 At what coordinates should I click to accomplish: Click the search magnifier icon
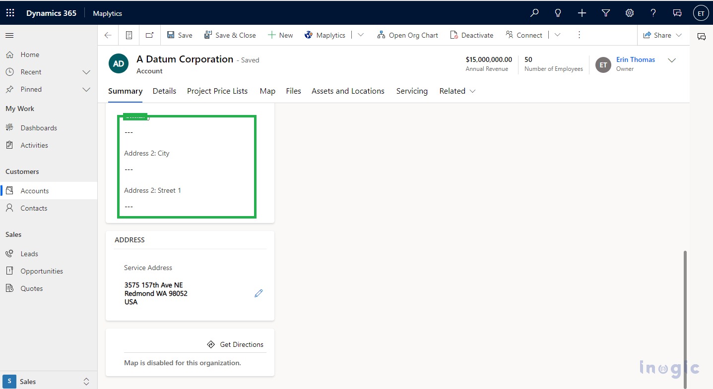coord(534,13)
